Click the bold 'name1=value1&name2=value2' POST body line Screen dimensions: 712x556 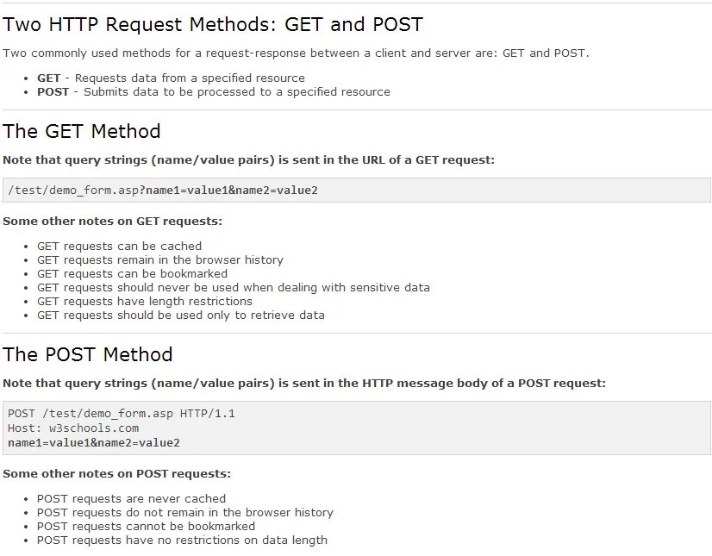coord(94,442)
